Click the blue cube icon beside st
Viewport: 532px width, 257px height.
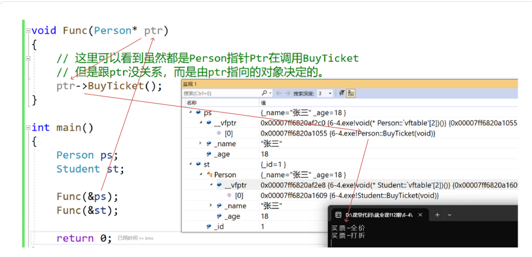(198, 165)
